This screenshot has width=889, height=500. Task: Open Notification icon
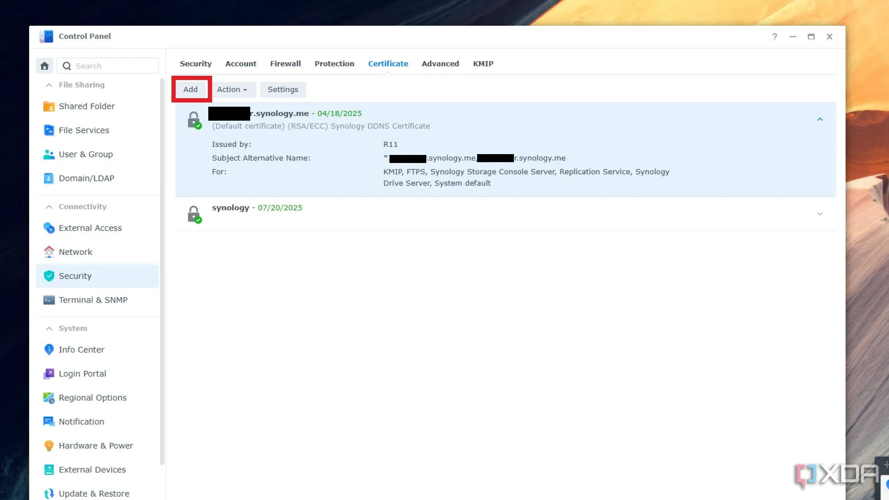tap(49, 422)
